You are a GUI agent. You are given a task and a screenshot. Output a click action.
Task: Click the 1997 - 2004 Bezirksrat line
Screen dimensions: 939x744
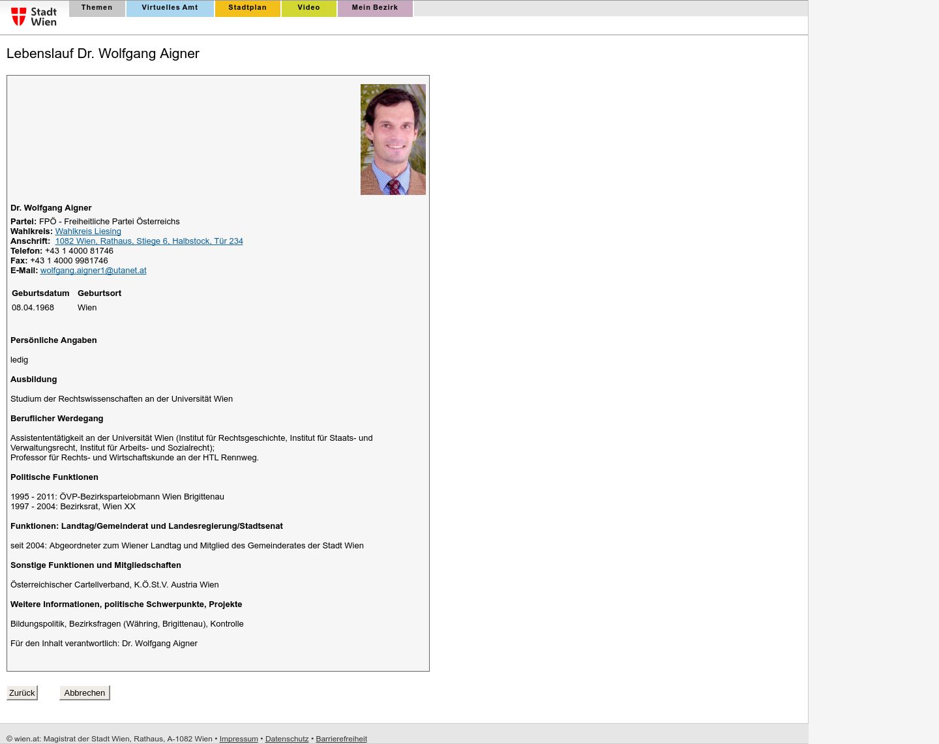(73, 507)
